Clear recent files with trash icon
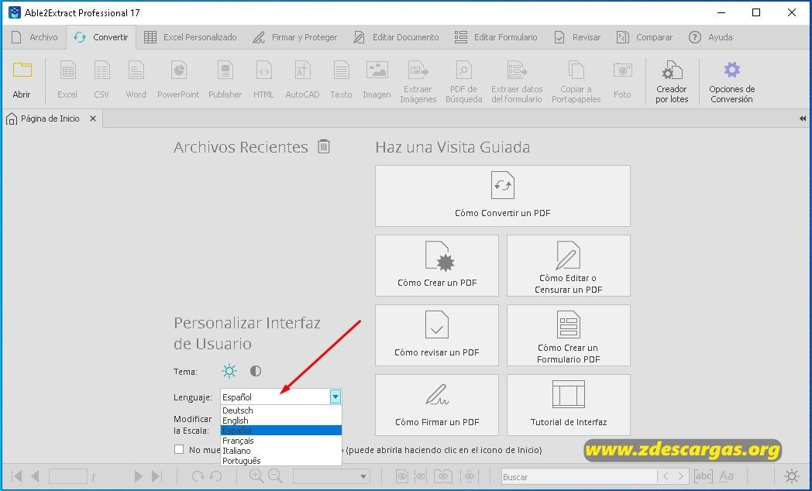The image size is (812, 491). [324, 146]
